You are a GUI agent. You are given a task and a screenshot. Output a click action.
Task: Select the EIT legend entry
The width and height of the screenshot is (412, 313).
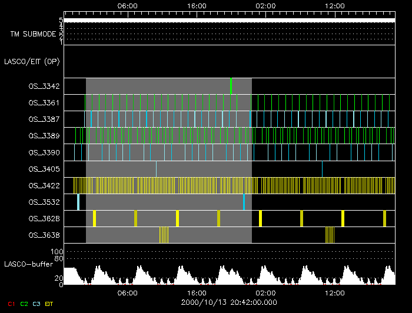(x=49, y=304)
